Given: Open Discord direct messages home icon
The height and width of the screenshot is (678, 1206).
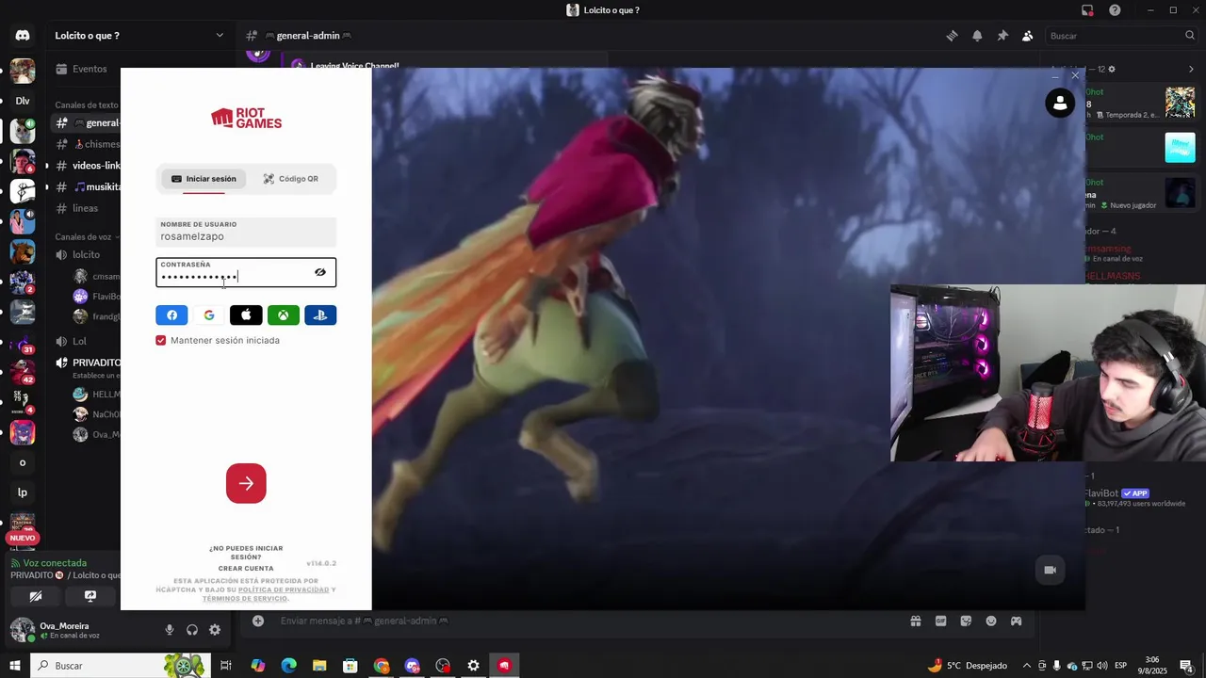Looking at the screenshot, I should pos(23,36).
